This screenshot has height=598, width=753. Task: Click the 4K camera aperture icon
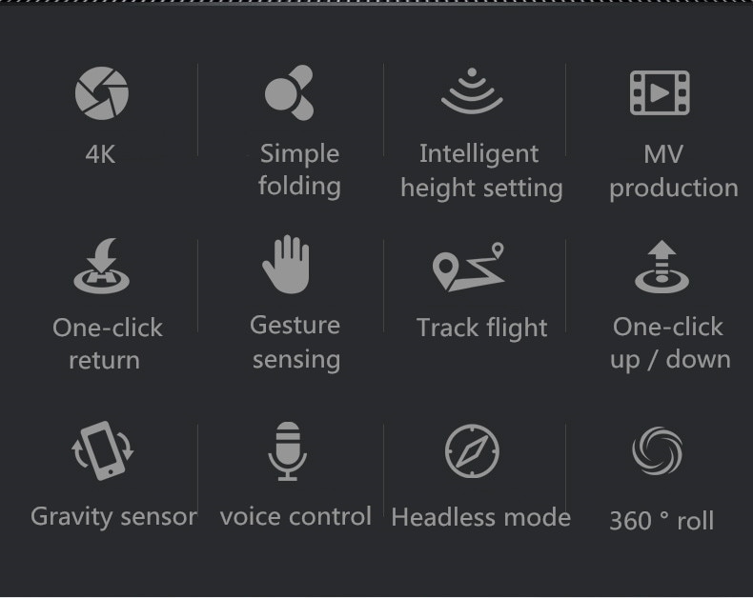click(x=101, y=93)
